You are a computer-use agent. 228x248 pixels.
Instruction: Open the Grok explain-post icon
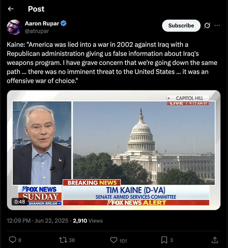pyautogui.click(x=207, y=25)
